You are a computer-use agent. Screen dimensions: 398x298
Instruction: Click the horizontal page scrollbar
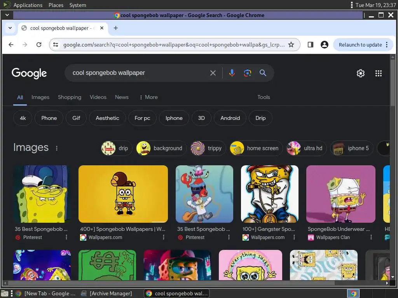(171, 283)
